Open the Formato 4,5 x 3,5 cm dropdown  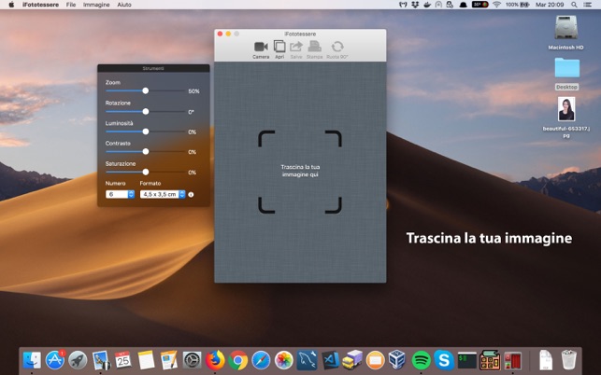[163, 194]
